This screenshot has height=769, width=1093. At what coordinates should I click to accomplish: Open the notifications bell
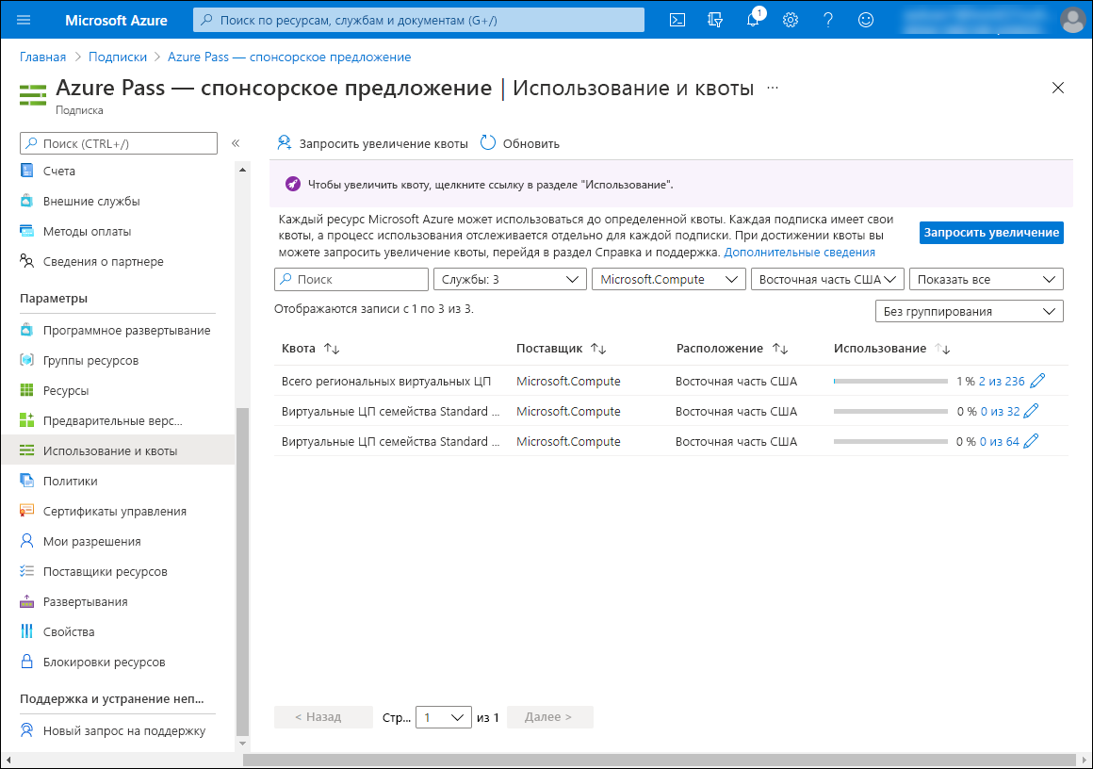click(x=753, y=20)
